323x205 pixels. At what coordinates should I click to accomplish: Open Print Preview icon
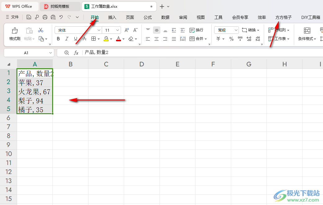pos(53,17)
